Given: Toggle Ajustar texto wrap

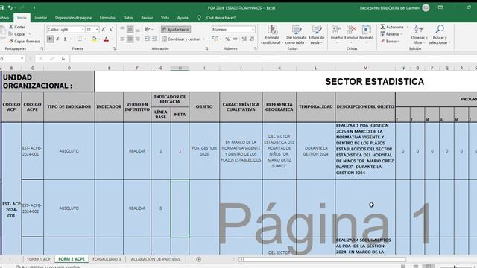Looking at the screenshot, I should [x=176, y=30].
